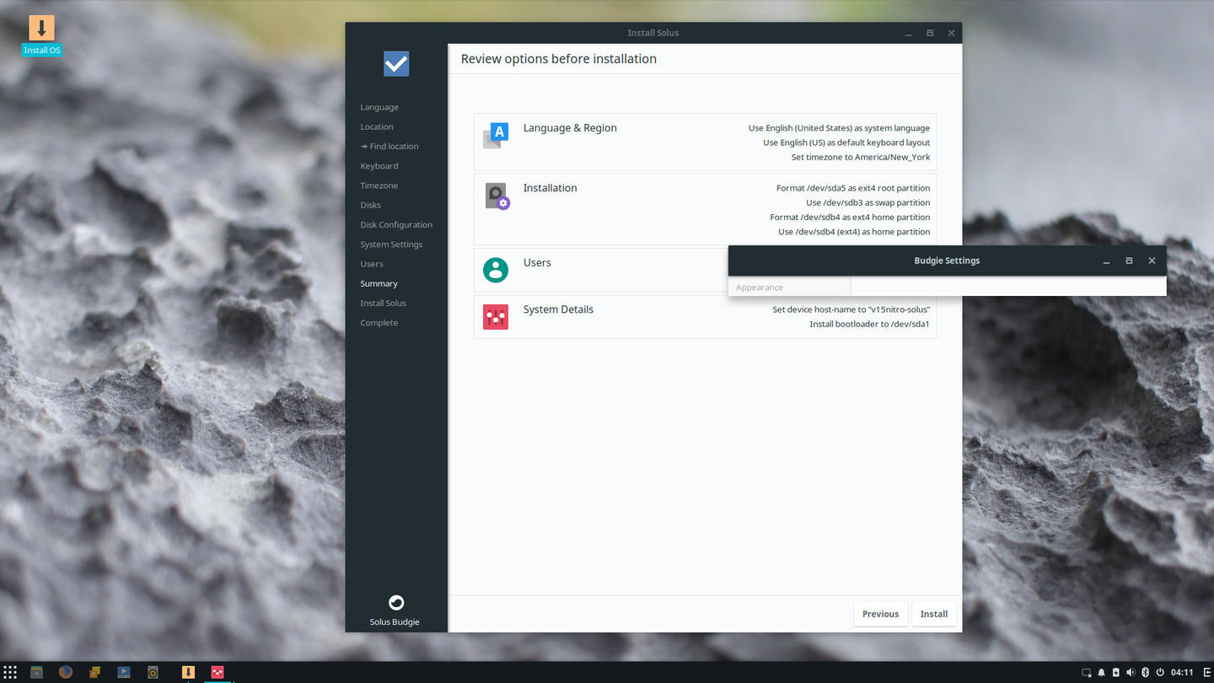Click the Budgie Settings window title bar
This screenshot has height=683, width=1214.
(x=947, y=261)
